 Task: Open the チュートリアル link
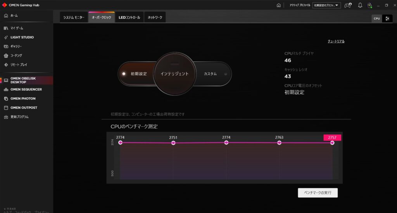tap(336, 41)
